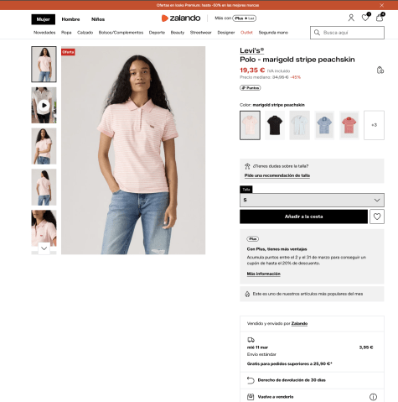Add polo to favorites with heart button
Viewport: 398px width, 402px height.
(377, 217)
